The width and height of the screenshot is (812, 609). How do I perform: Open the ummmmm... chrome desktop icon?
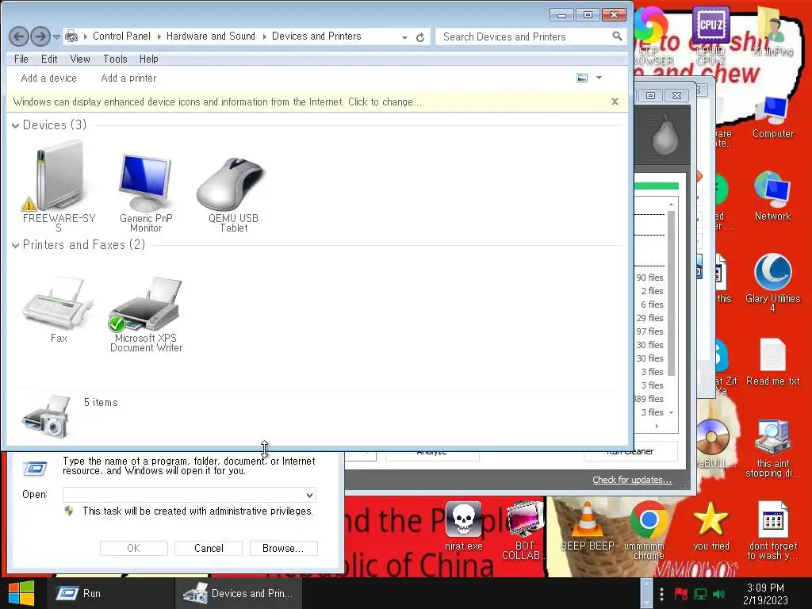(x=649, y=530)
